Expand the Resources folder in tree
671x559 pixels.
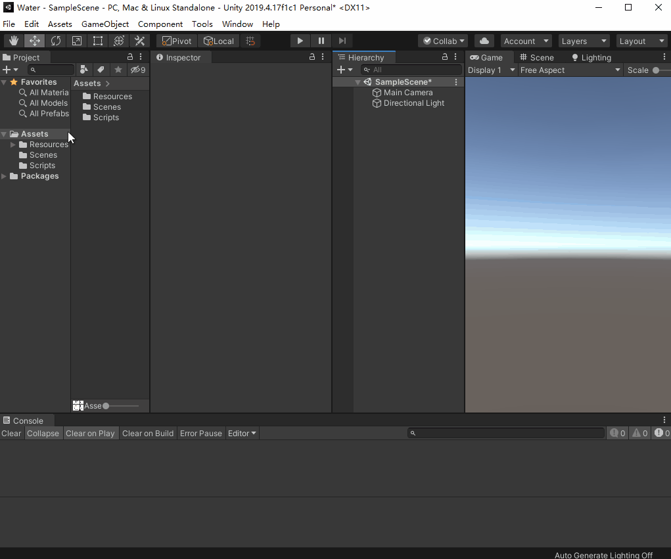pyautogui.click(x=13, y=145)
